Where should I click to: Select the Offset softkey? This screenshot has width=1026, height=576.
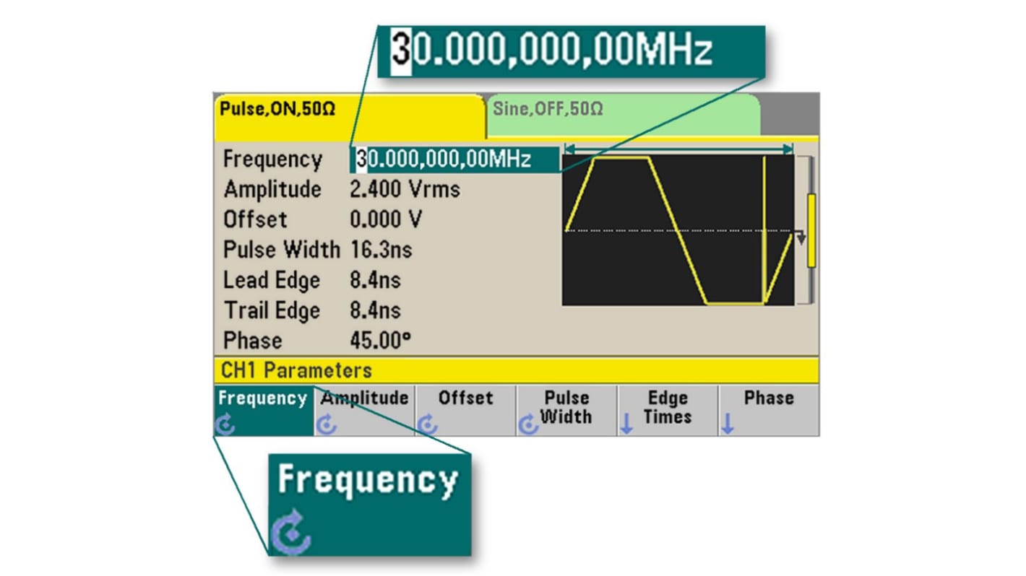(465, 410)
